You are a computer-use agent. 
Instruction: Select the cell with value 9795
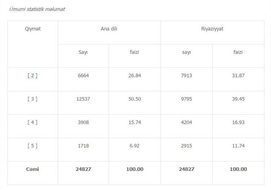coord(187,99)
